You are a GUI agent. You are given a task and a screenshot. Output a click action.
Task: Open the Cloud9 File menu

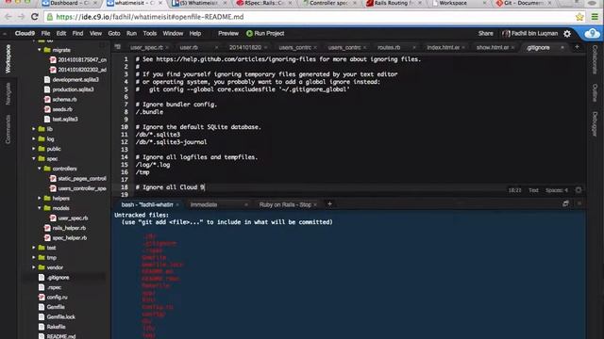coord(45,34)
